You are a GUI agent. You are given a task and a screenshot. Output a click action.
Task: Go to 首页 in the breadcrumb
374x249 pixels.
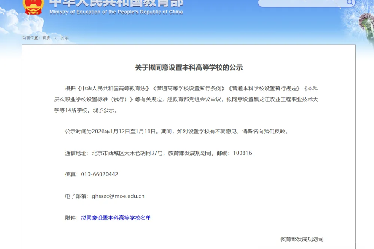[46, 38]
